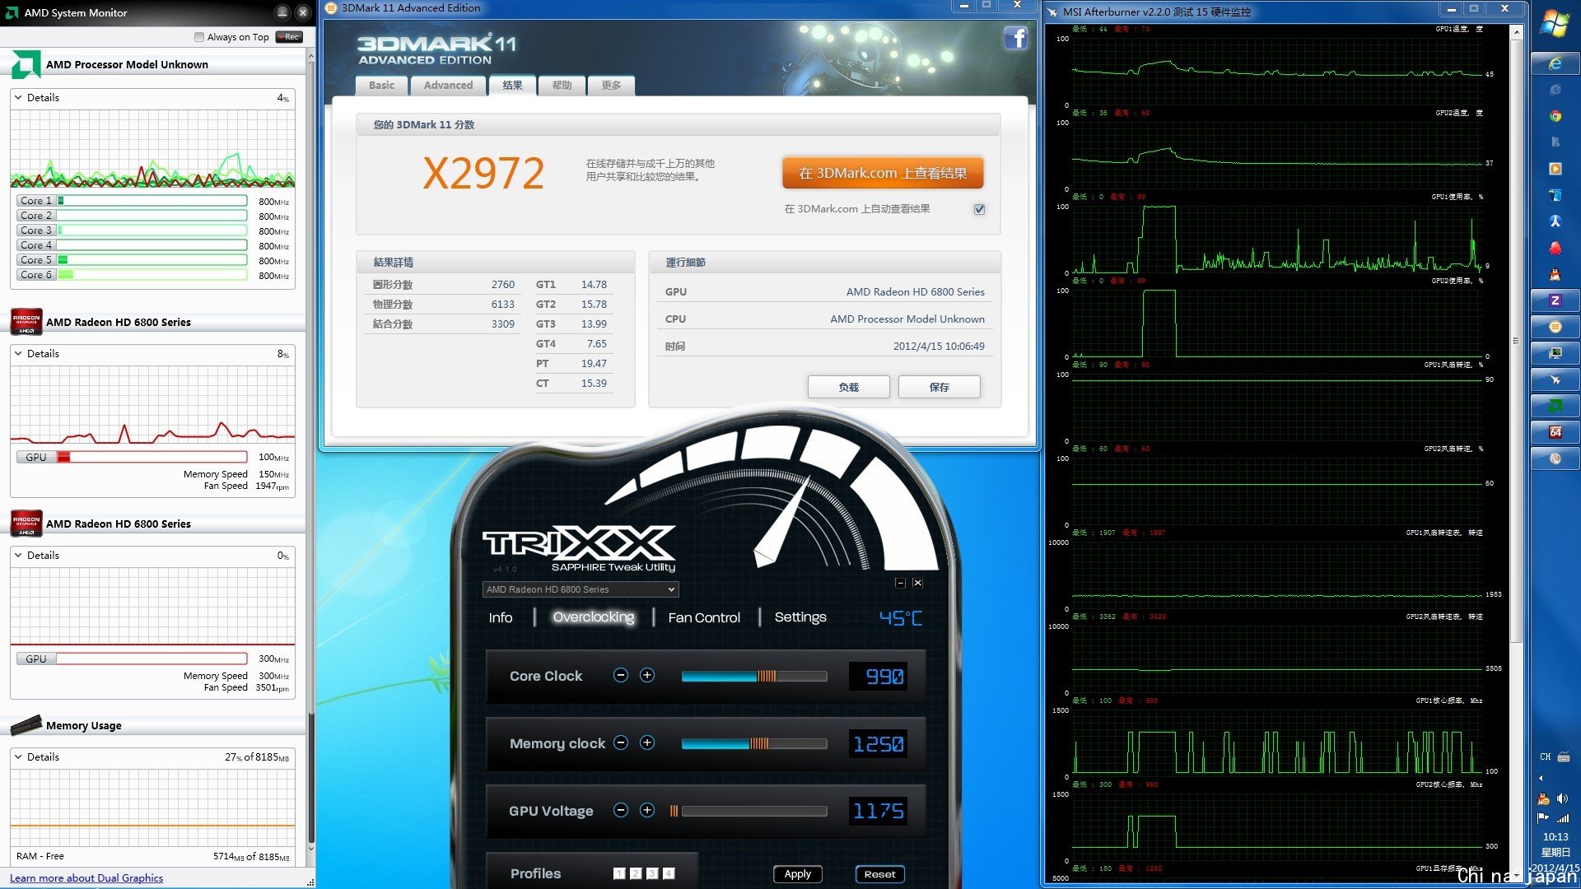Screen dimensions: 1581x889
Task: Click the clock showing 10:13
Action: pyautogui.click(x=1555, y=836)
